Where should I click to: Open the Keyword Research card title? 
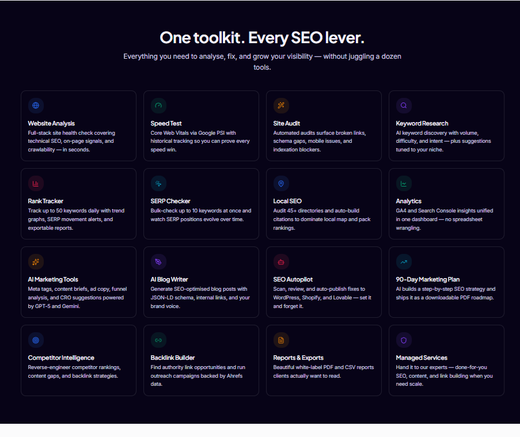422,123
